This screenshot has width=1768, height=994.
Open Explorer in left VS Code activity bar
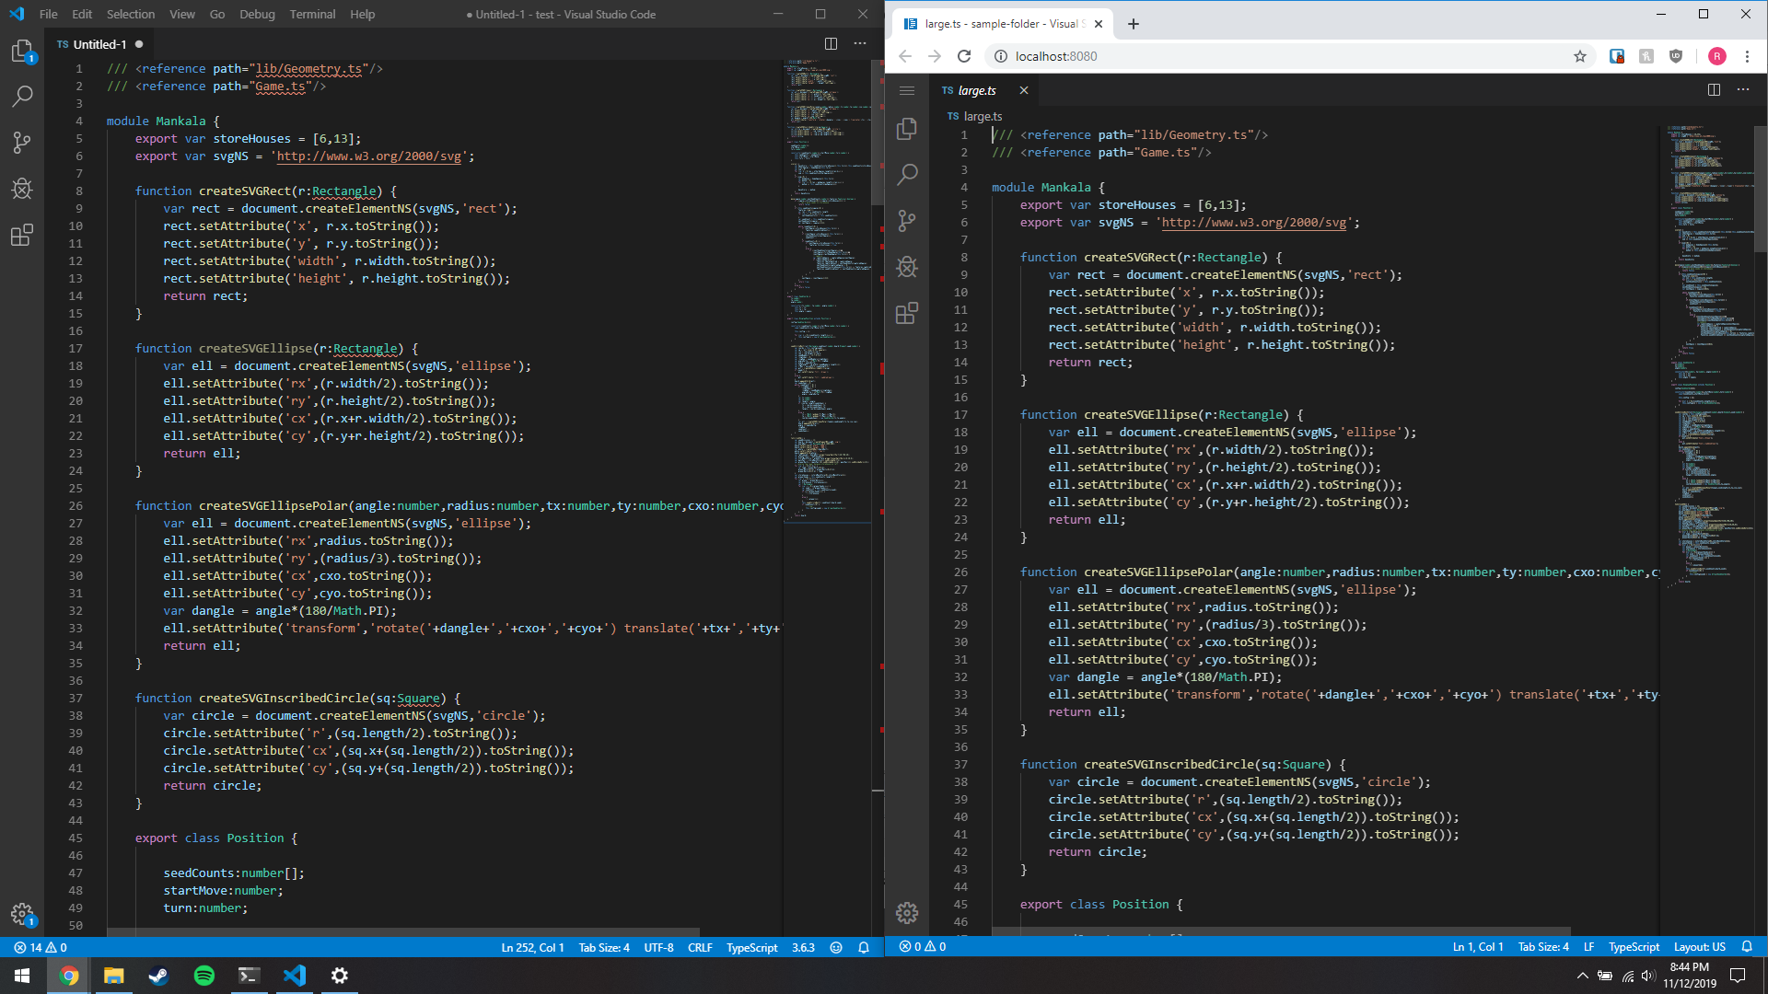(x=22, y=52)
